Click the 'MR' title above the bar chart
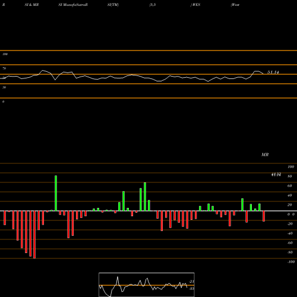This screenshot has height=297, width=297. 265,154
